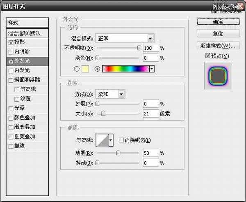Click the 大小 size input field
Image resolution: width=246 pixels, height=202 pixels.
tap(150, 113)
